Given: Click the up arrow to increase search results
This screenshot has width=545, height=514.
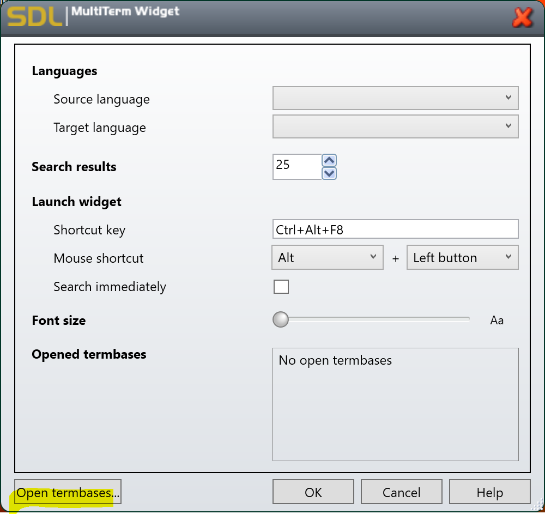Looking at the screenshot, I should tap(329, 160).
